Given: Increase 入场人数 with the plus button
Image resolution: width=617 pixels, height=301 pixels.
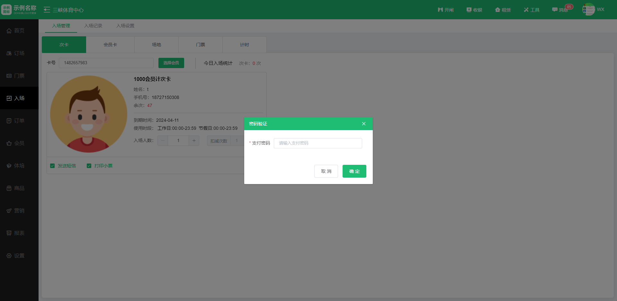Looking at the screenshot, I should pyautogui.click(x=194, y=140).
